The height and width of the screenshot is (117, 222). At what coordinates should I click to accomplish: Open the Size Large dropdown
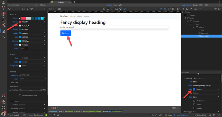point(206,97)
